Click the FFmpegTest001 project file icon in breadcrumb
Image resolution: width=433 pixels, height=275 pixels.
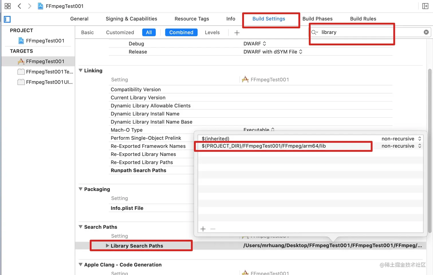pos(41,6)
